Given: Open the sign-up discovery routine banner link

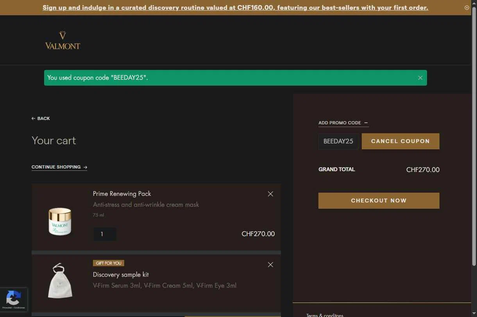Looking at the screenshot, I should coord(235,7).
